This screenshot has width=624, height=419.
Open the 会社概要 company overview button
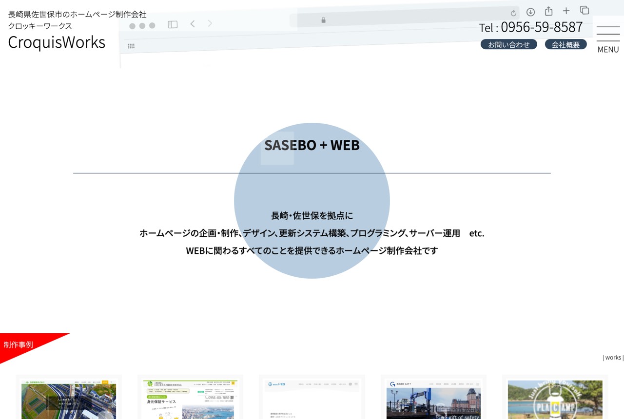tap(566, 44)
